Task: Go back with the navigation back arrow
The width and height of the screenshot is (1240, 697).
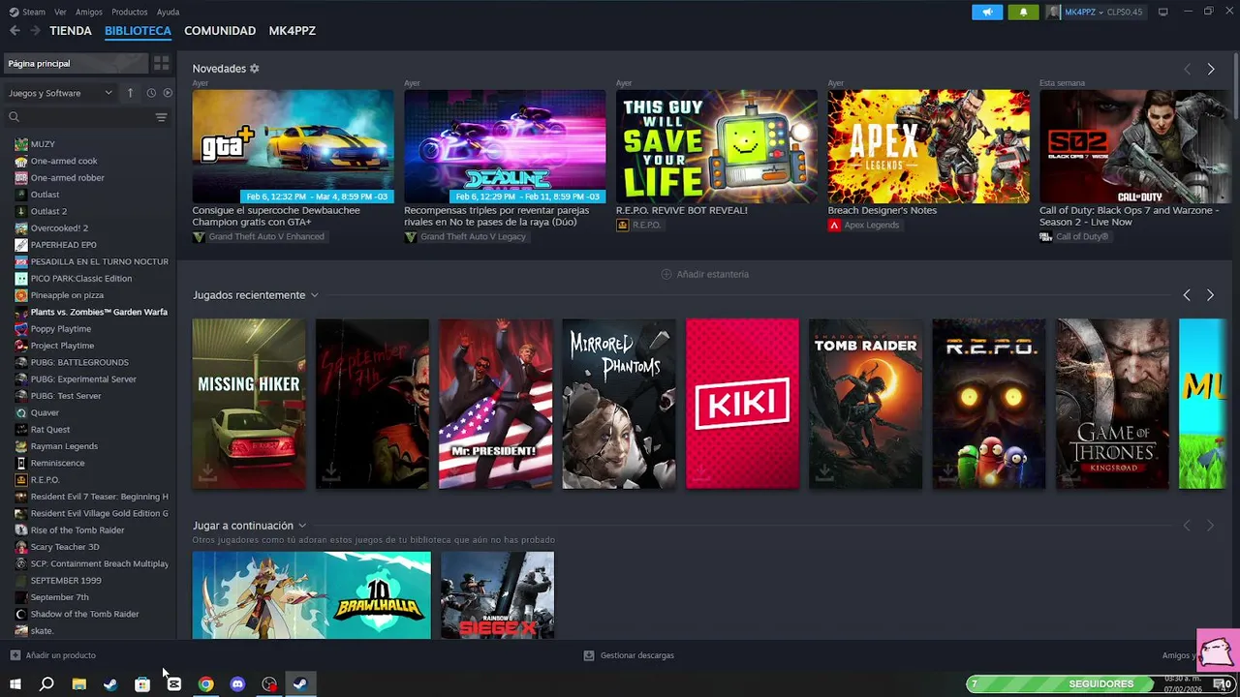Action: click(x=15, y=31)
